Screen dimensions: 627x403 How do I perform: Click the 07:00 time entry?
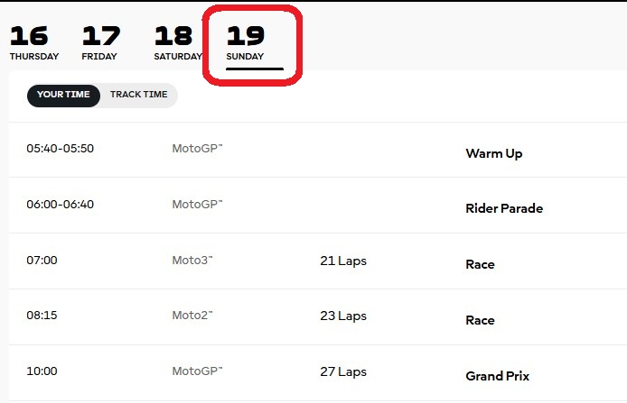pos(42,261)
